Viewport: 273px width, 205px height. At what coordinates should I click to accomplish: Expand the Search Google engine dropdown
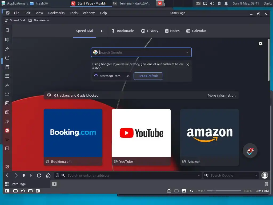tap(187, 52)
